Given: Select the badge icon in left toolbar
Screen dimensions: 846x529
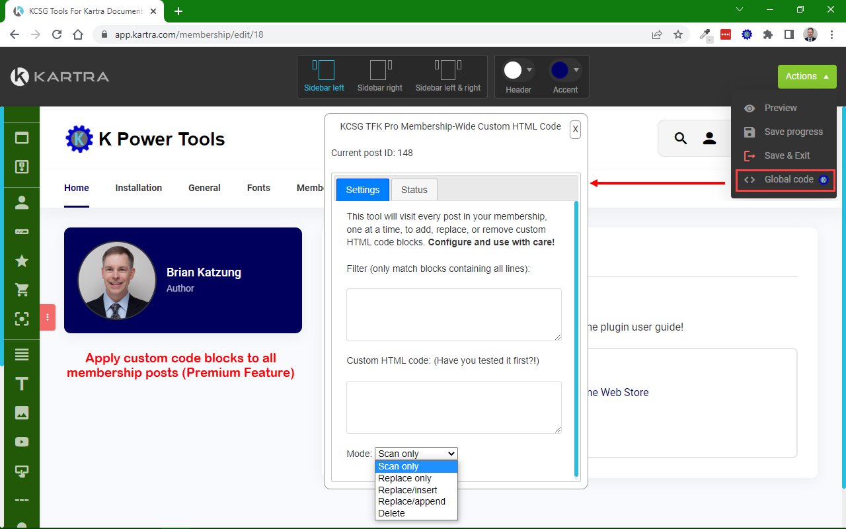Looking at the screenshot, I should tap(22, 167).
